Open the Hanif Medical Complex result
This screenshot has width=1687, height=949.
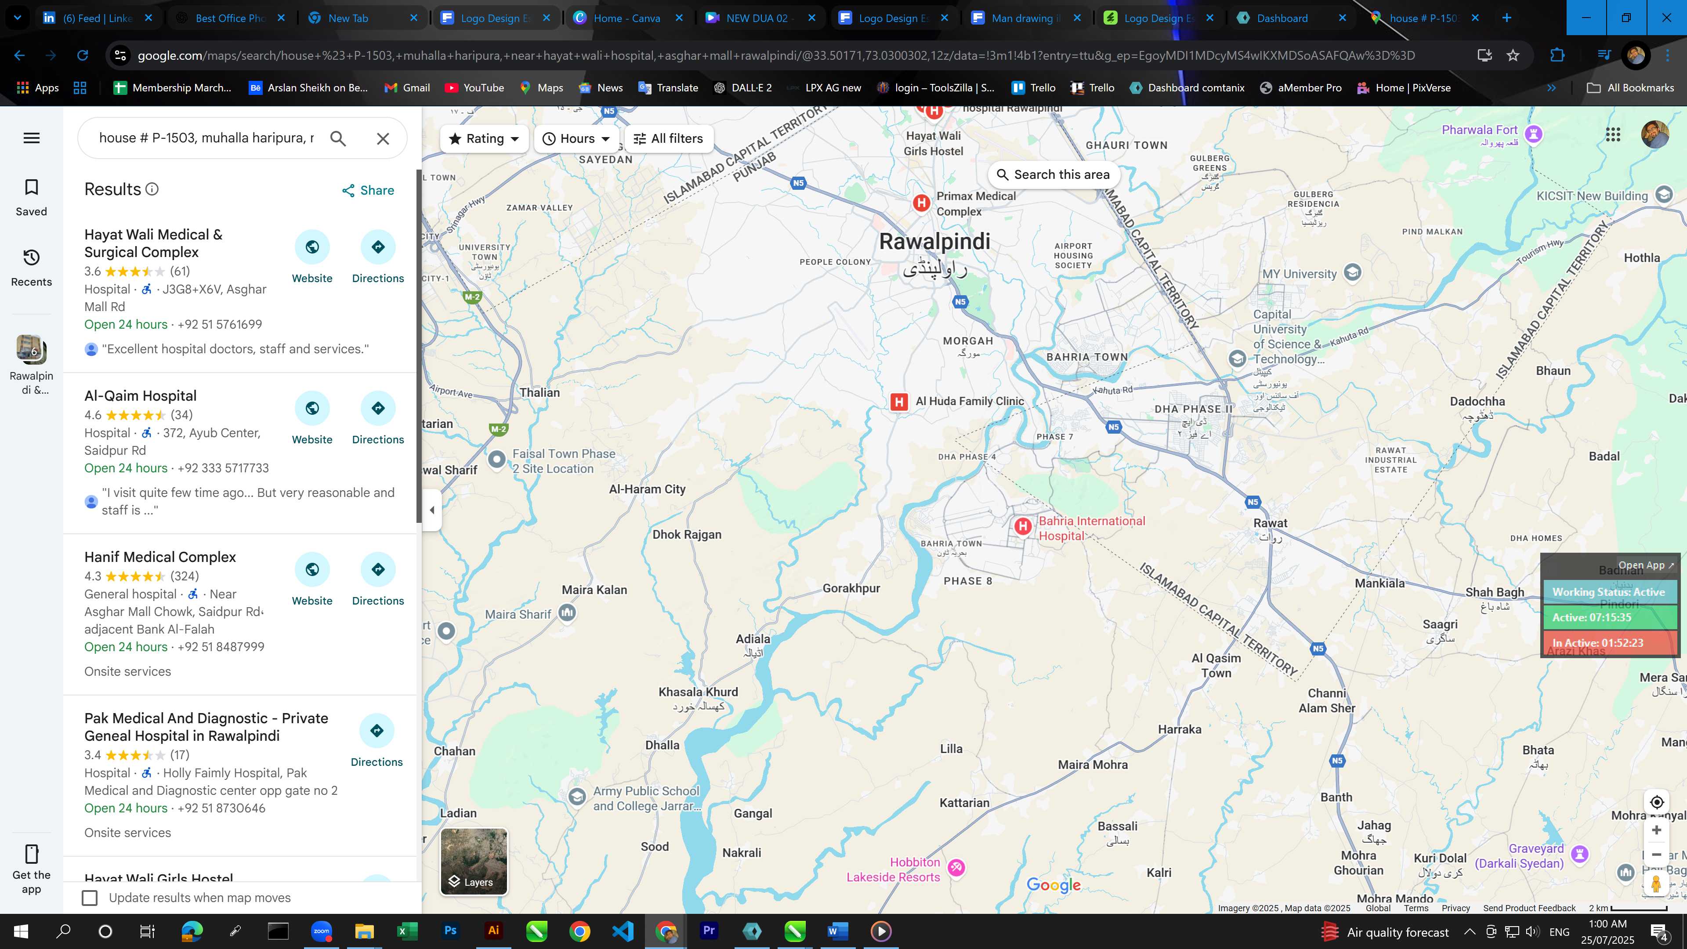coord(160,557)
